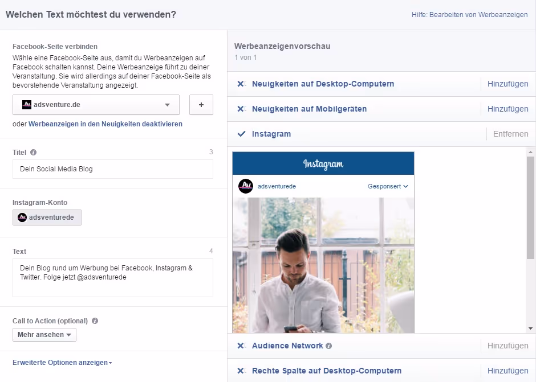Click the preview scrollbar up arrow
Image resolution: width=536 pixels, height=382 pixels.
point(530,152)
